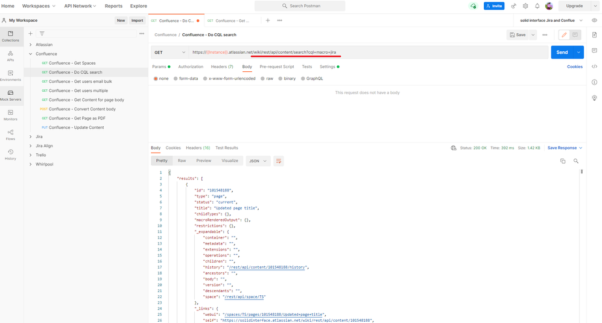This screenshot has width=602, height=323.
Task: Select the binary body type radio
Action: tap(280, 78)
